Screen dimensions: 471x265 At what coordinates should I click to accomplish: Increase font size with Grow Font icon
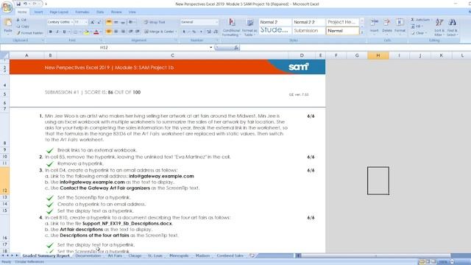(93, 22)
